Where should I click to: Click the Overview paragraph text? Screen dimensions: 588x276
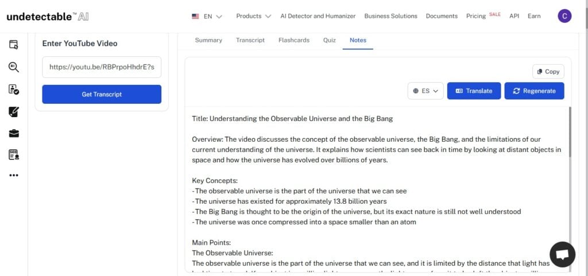coord(377,150)
